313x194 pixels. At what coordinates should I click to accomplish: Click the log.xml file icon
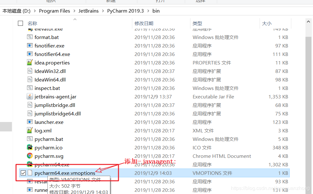click(30, 130)
